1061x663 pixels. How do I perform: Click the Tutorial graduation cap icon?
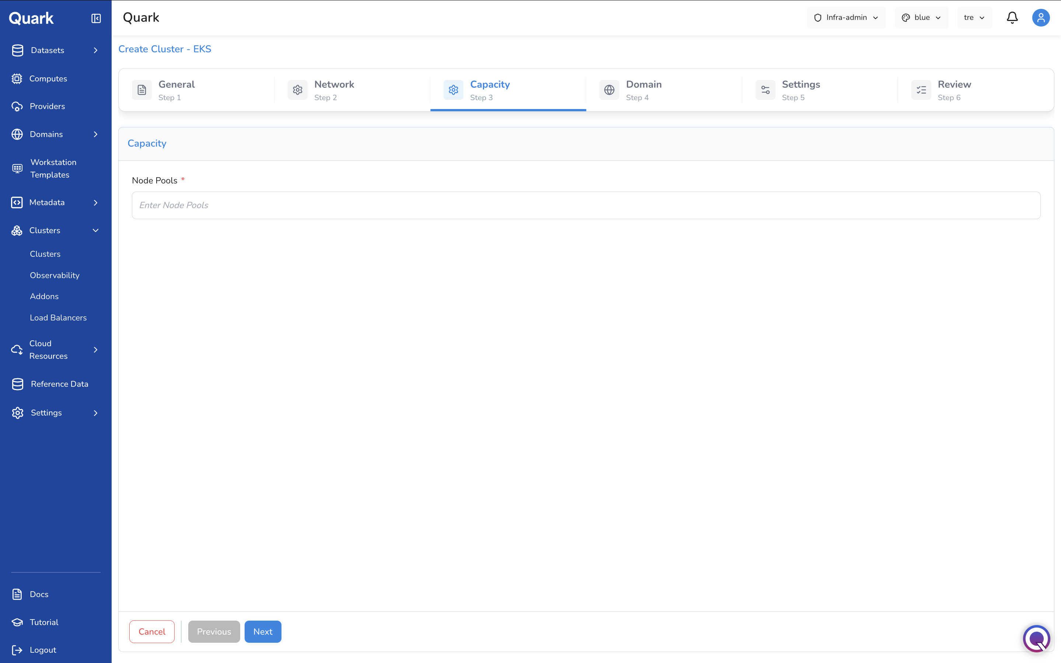[x=17, y=622]
